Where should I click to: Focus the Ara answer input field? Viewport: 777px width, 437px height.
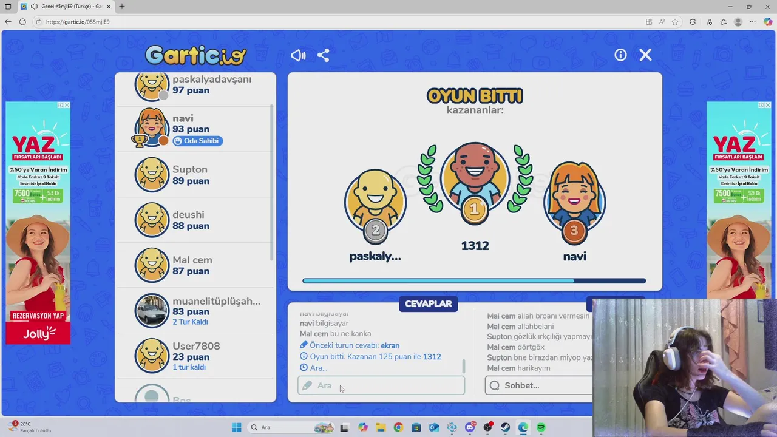381,385
